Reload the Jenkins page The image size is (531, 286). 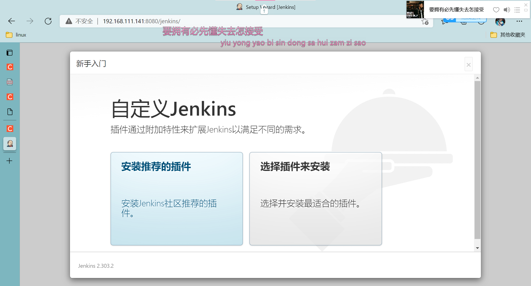tap(48, 21)
